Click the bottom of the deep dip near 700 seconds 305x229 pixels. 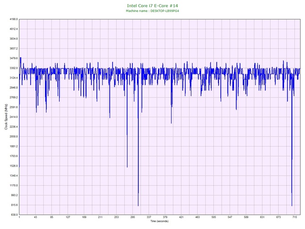click(292, 206)
